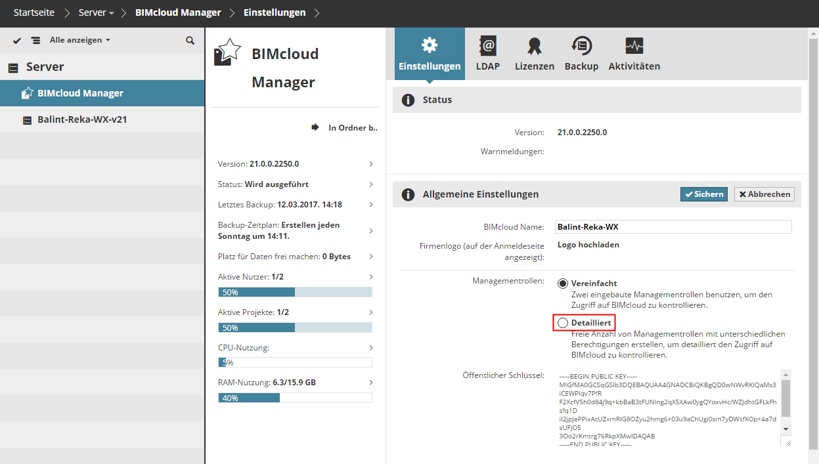Click the RAM-Nutzung 40% progress bar

[x=295, y=398]
